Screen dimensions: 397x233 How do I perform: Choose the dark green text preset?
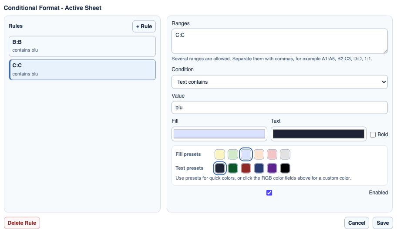click(x=233, y=168)
